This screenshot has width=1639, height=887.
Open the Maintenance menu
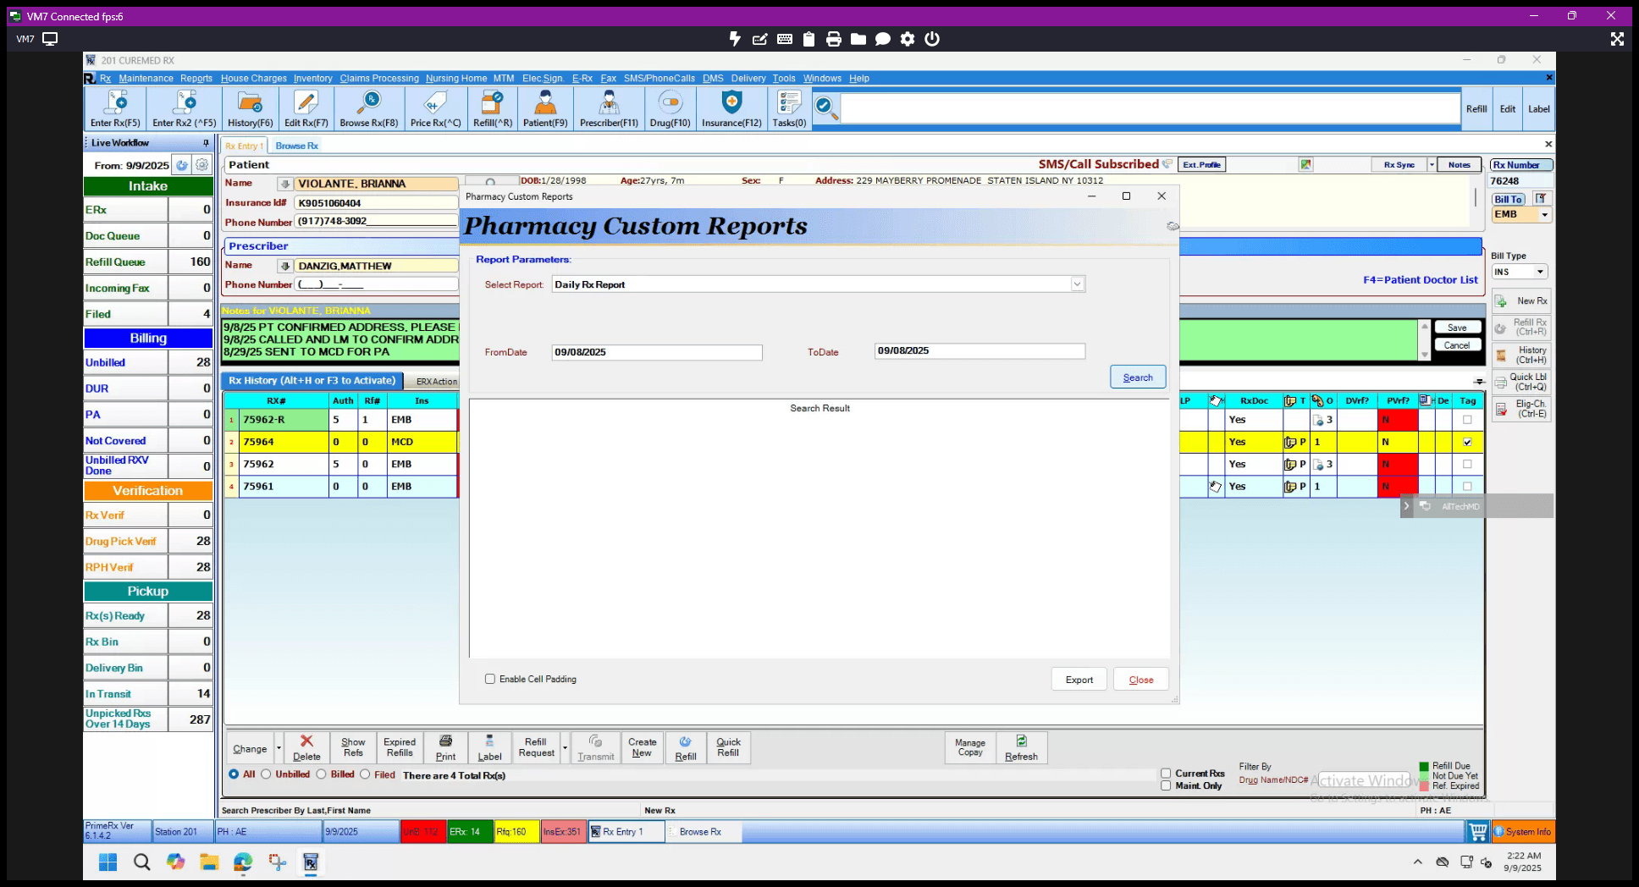[x=146, y=78]
